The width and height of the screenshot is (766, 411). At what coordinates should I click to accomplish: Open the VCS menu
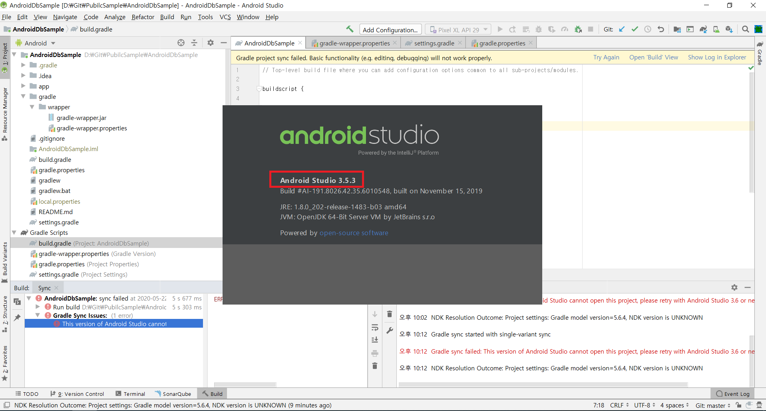tap(225, 17)
